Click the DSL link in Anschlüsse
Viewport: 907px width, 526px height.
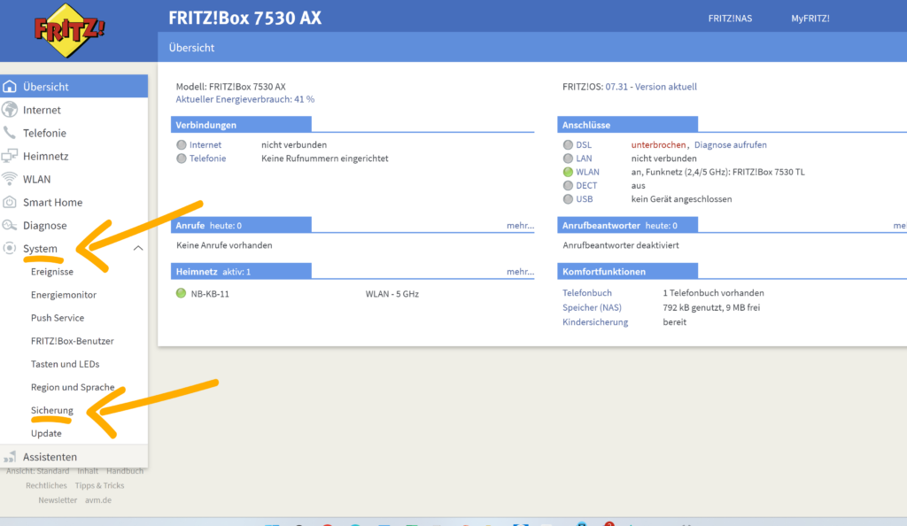pyautogui.click(x=584, y=145)
